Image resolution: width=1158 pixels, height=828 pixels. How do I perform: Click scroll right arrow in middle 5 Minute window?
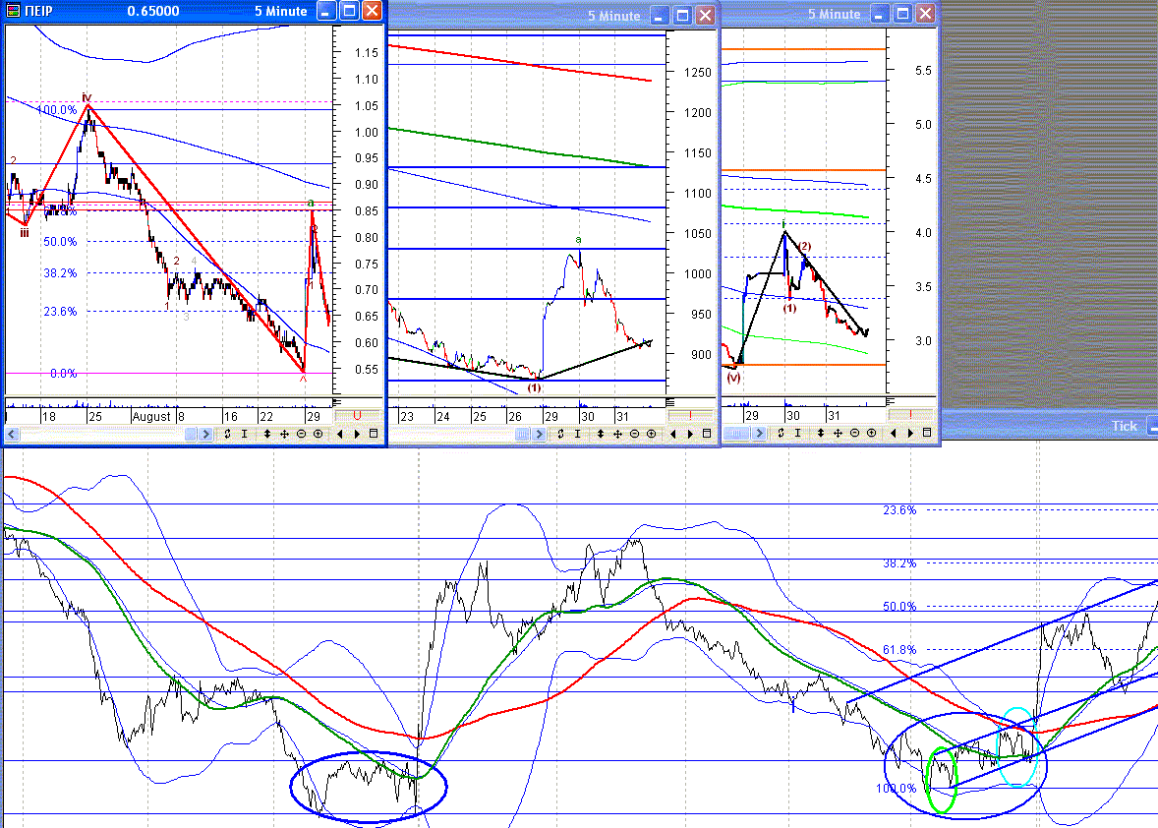click(539, 434)
